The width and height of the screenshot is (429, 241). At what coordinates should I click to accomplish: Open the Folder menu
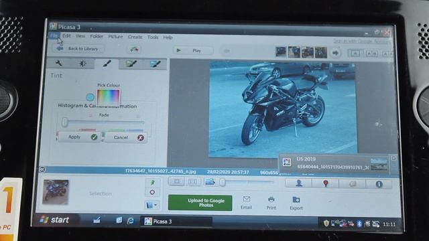pos(97,36)
